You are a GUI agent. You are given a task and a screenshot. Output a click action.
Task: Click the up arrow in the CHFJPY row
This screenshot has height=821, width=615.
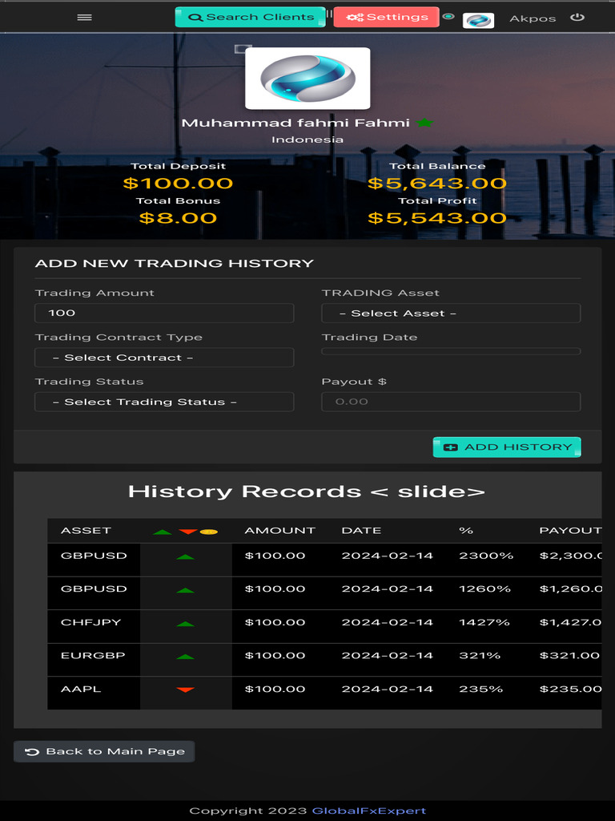coord(185,624)
